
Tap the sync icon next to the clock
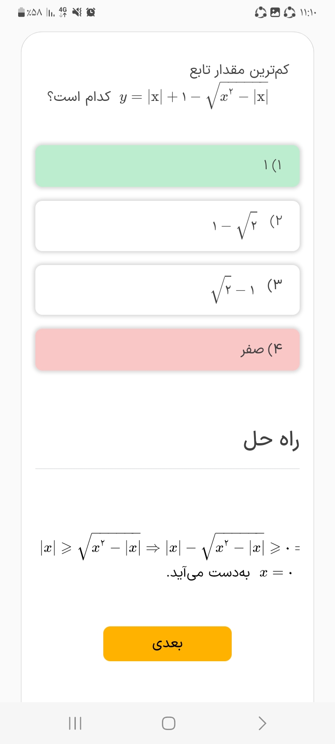pyautogui.click(x=289, y=13)
